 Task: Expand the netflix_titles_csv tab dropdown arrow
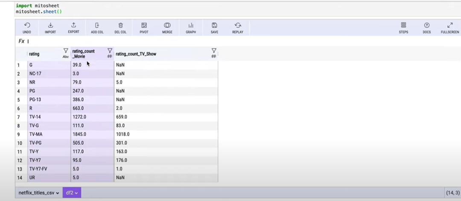(57, 193)
